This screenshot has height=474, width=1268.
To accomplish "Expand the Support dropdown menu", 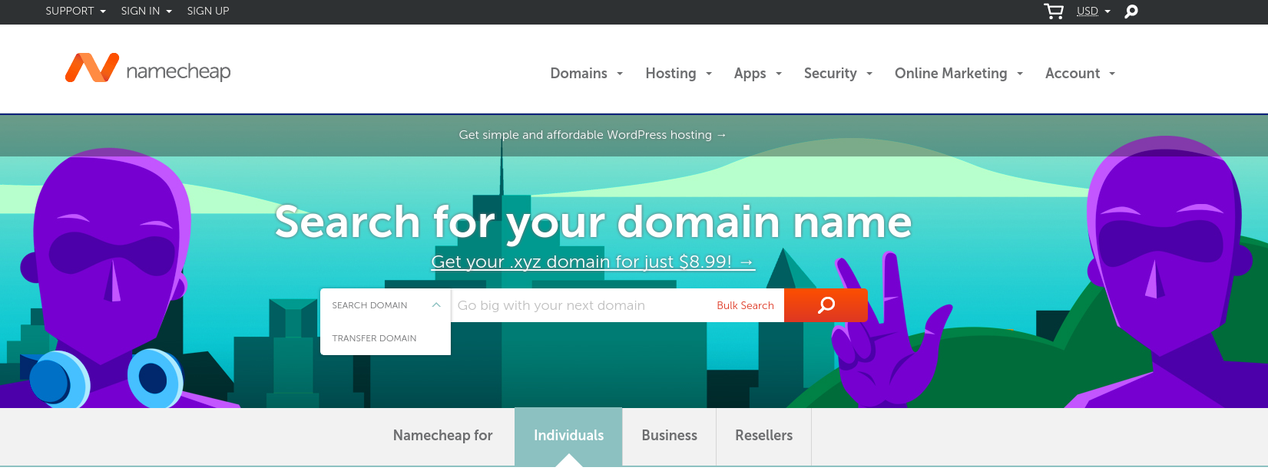I will click(75, 11).
